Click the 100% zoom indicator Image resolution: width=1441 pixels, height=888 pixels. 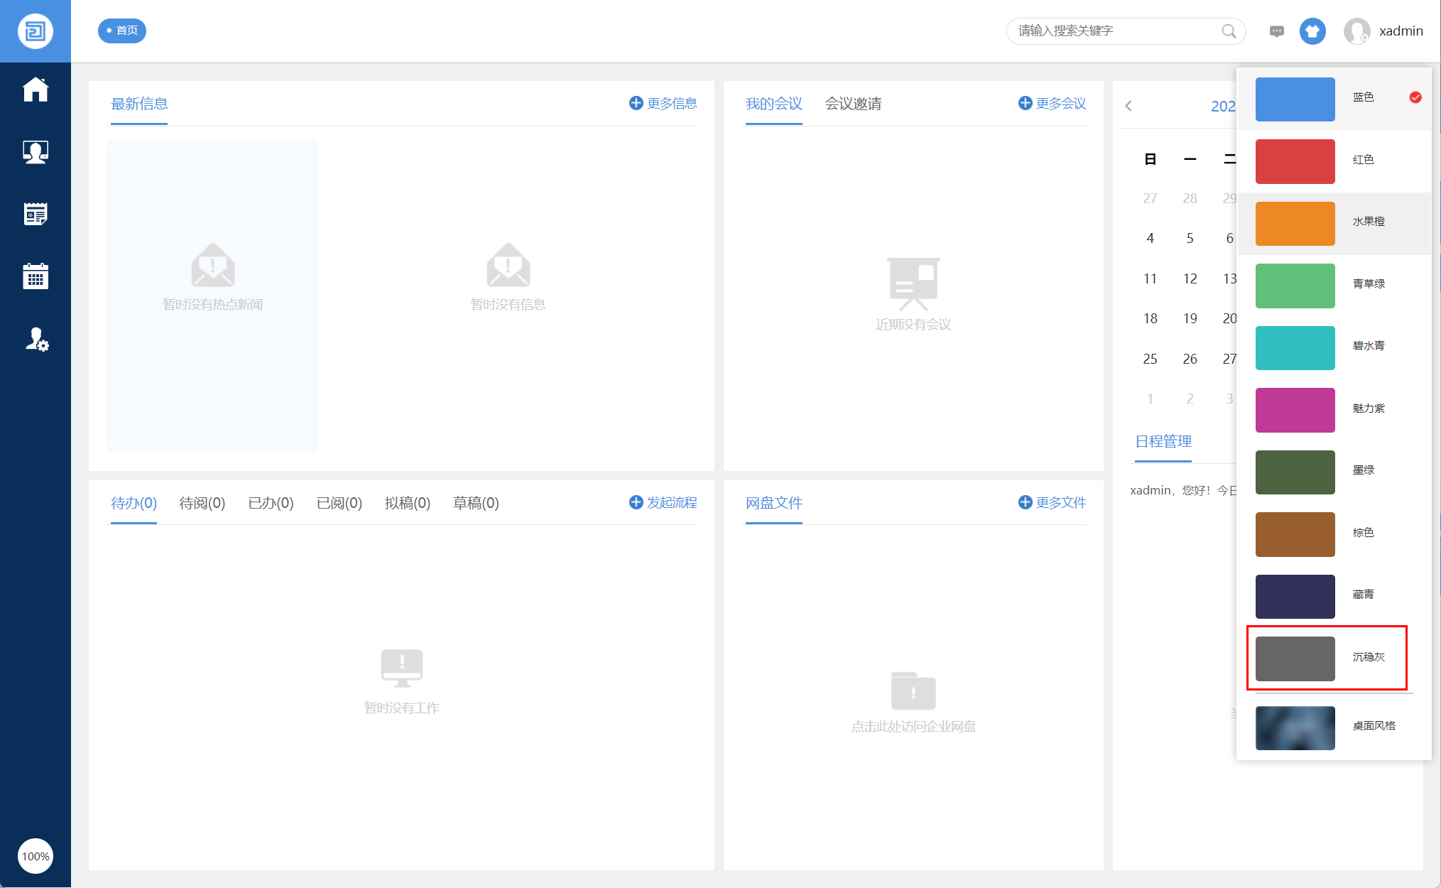coord(36,856)
